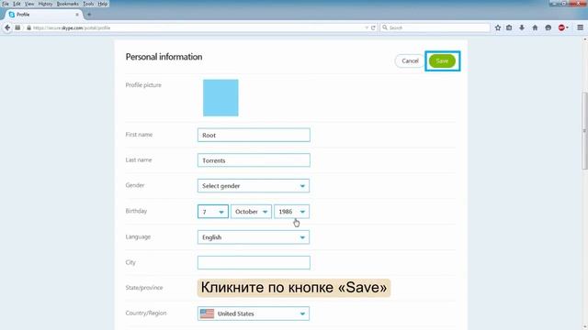Viewport: 588px width, 330px height.
Task: Click the Last name field containing Torrents
Action: 254,160
